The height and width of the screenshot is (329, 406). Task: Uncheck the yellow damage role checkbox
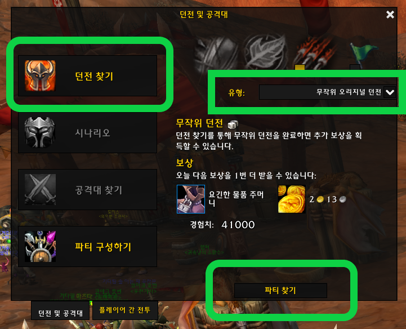[300, 68]
